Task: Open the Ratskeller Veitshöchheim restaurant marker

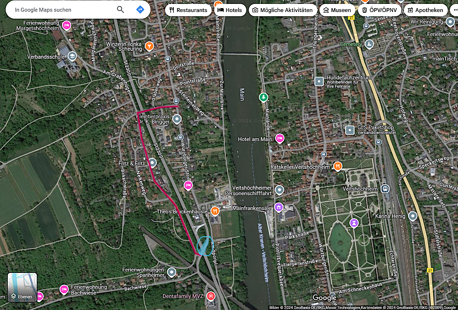Action: (338, 166)
